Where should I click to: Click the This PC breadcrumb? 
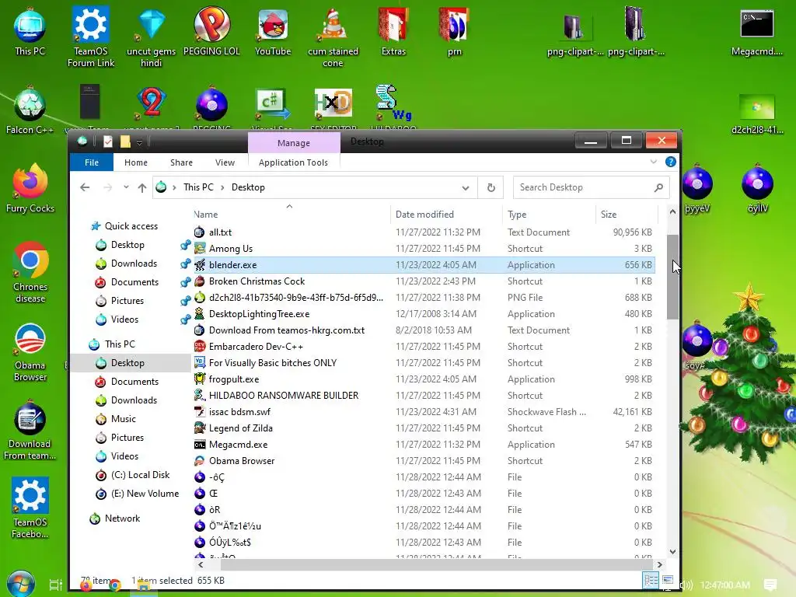198,187
